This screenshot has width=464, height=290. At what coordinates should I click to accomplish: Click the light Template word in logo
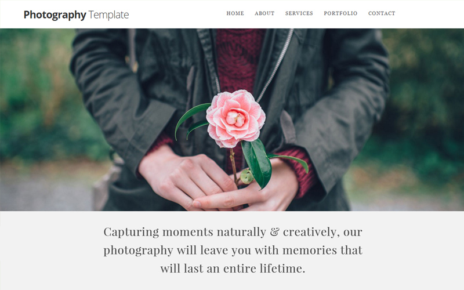(x=108, y=15)
